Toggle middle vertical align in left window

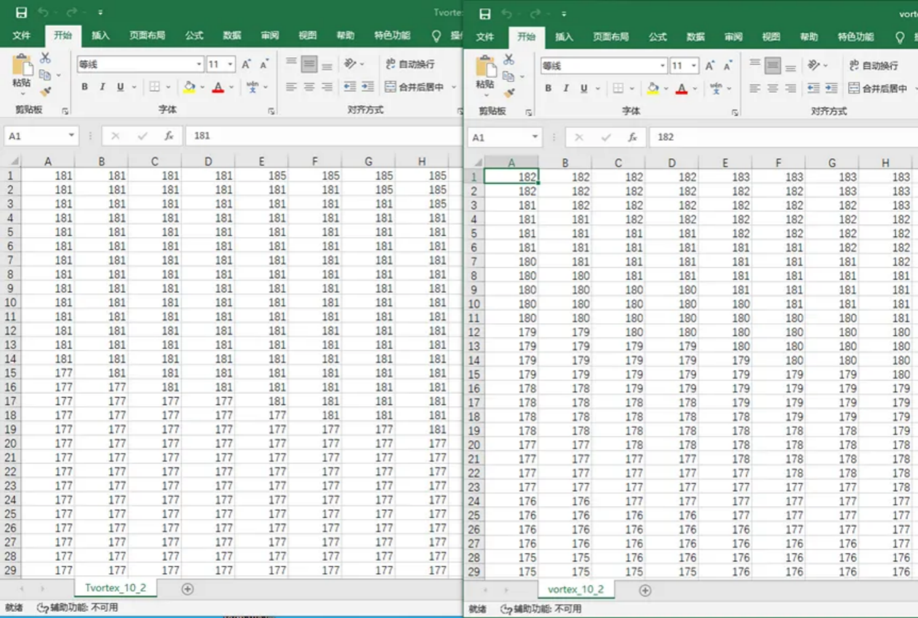[309, 64]
